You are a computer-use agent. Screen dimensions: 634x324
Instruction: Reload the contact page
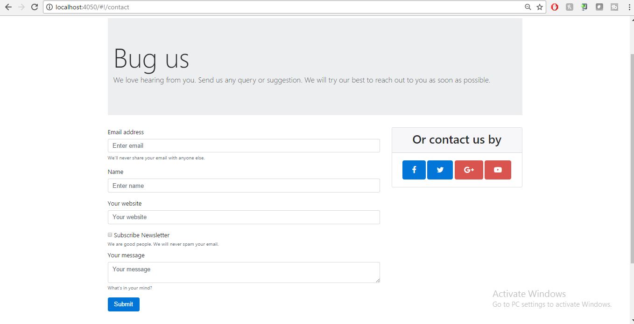tap(34, 7)
